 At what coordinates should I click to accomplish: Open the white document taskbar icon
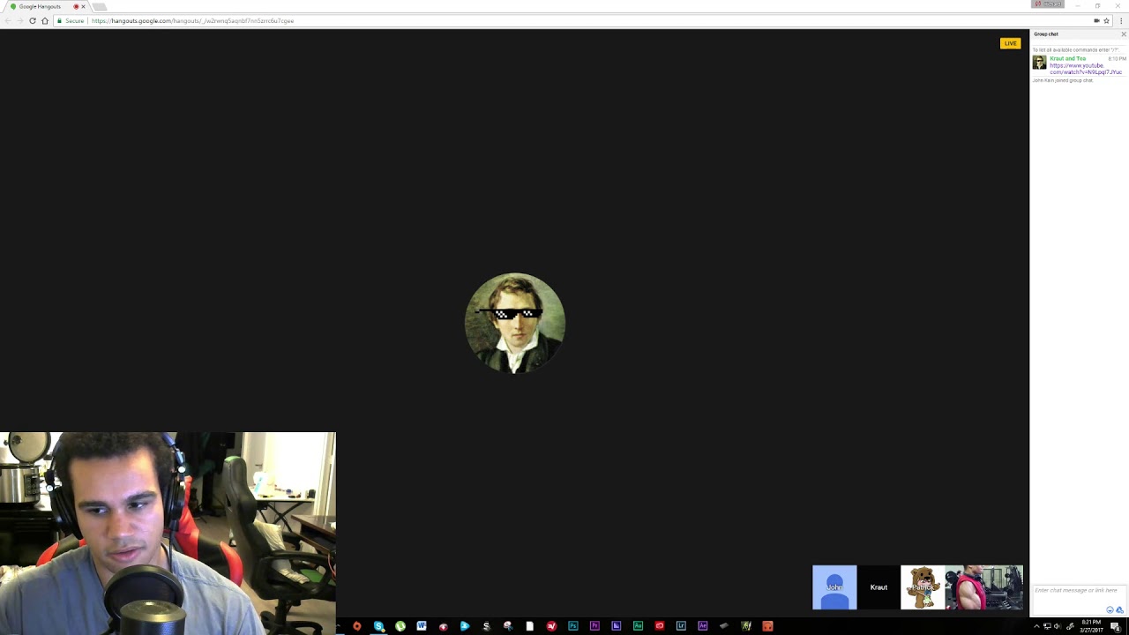(529, 626)
